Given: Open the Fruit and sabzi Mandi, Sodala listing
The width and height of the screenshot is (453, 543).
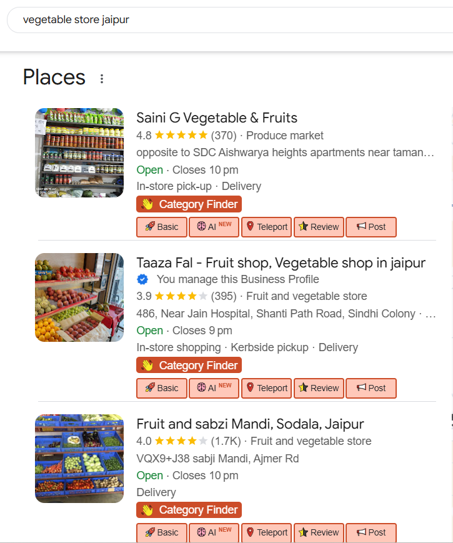Looking at the screenshot, I should coord(250,424).
